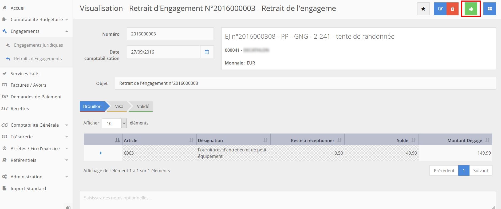The width and height of the screenshot is (501, 209).
Task: Click the blue edit pencil icon
Action: click(440, 9)
